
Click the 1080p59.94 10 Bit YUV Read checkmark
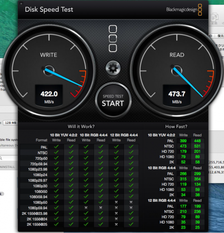pos(71,208)
